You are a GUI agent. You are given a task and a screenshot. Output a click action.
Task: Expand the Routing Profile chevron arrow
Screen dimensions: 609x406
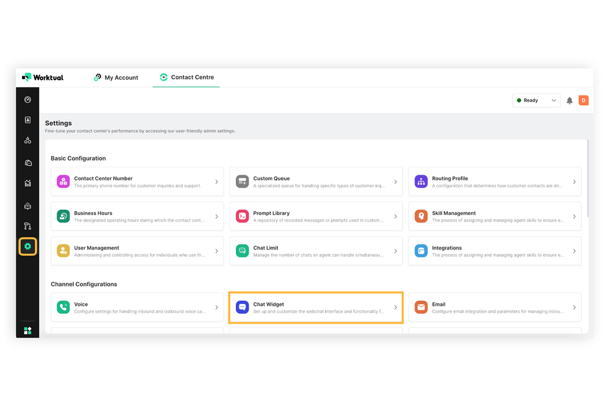click(x=574, y=182)
